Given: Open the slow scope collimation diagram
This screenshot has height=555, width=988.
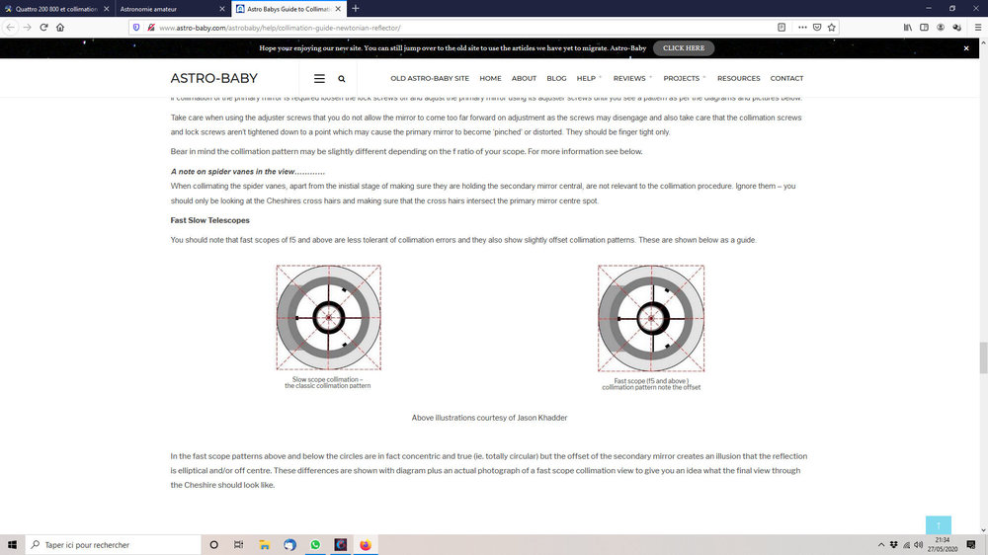Looking at the screenshot, I should 328,318.
